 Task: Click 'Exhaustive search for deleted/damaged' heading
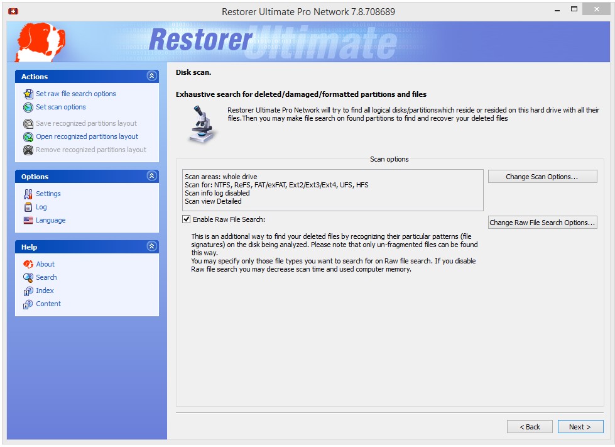[301, 94]
